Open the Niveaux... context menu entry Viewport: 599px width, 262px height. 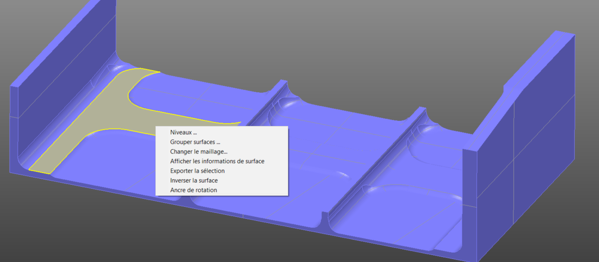[x=184, y=133]
